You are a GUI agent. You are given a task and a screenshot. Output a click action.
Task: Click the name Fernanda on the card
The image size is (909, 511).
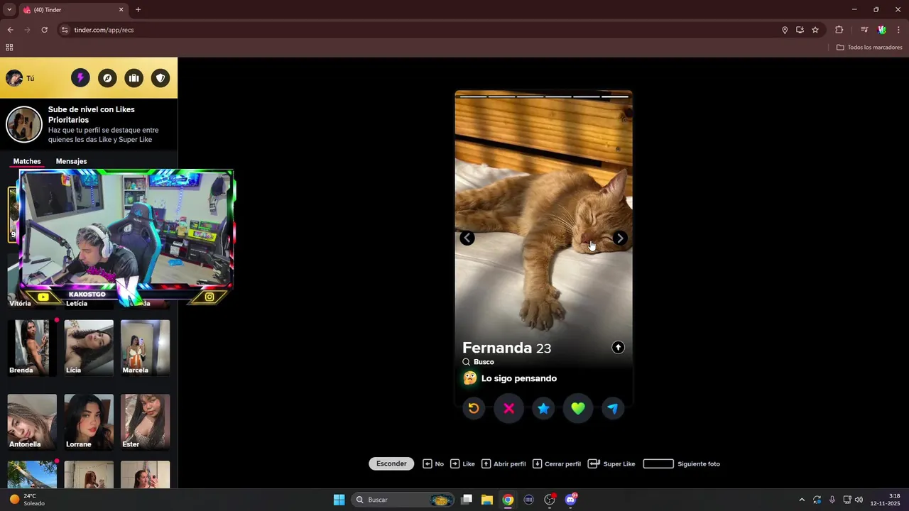pyautogui.click(x=497, y=348)
